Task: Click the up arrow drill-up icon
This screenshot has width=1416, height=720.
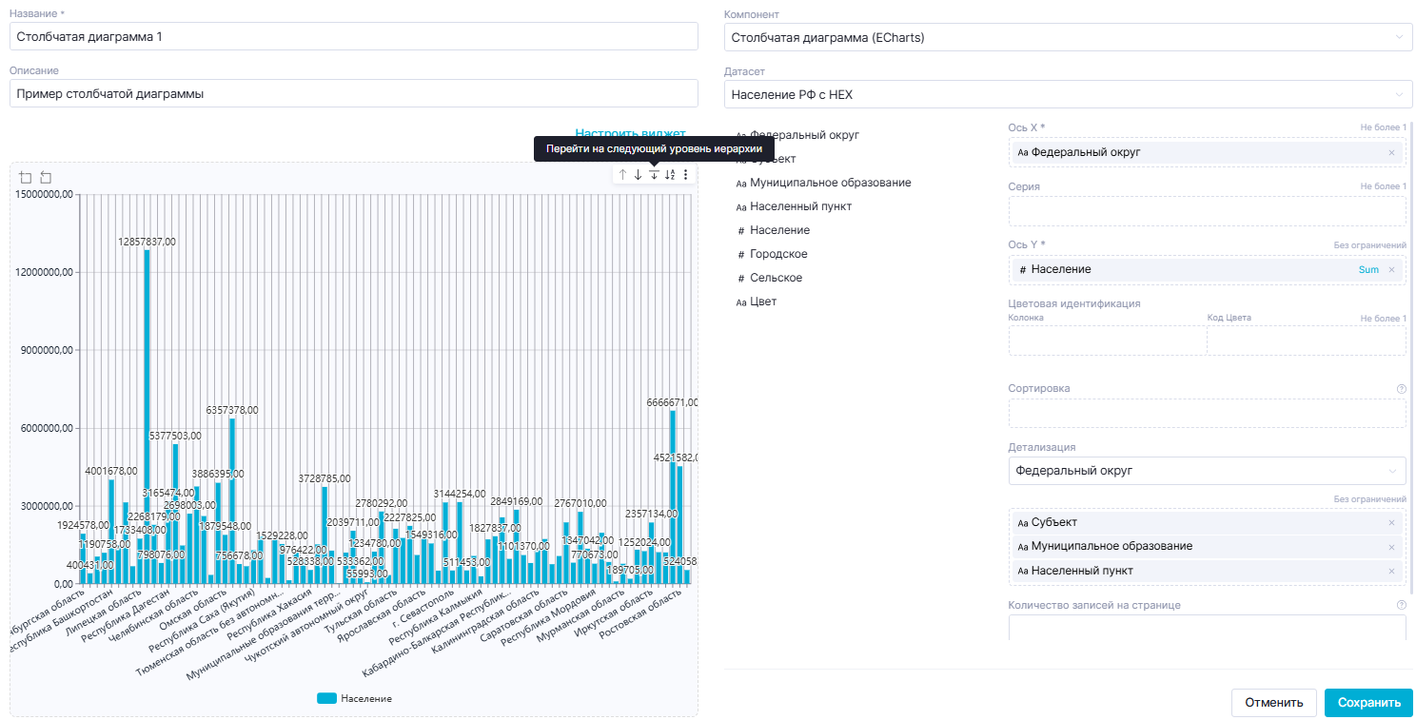Action: tap(622, 175)
